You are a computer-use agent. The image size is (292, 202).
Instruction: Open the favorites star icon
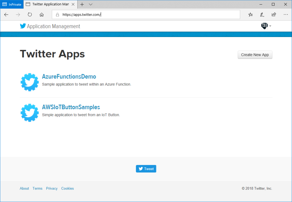coord(250,15)
